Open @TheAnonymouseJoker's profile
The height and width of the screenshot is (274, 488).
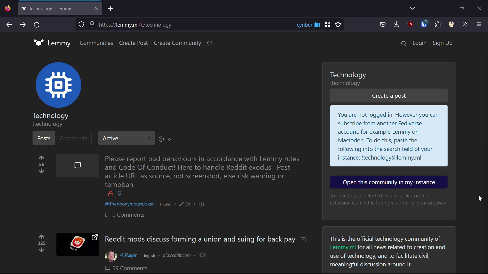[129, 204]
